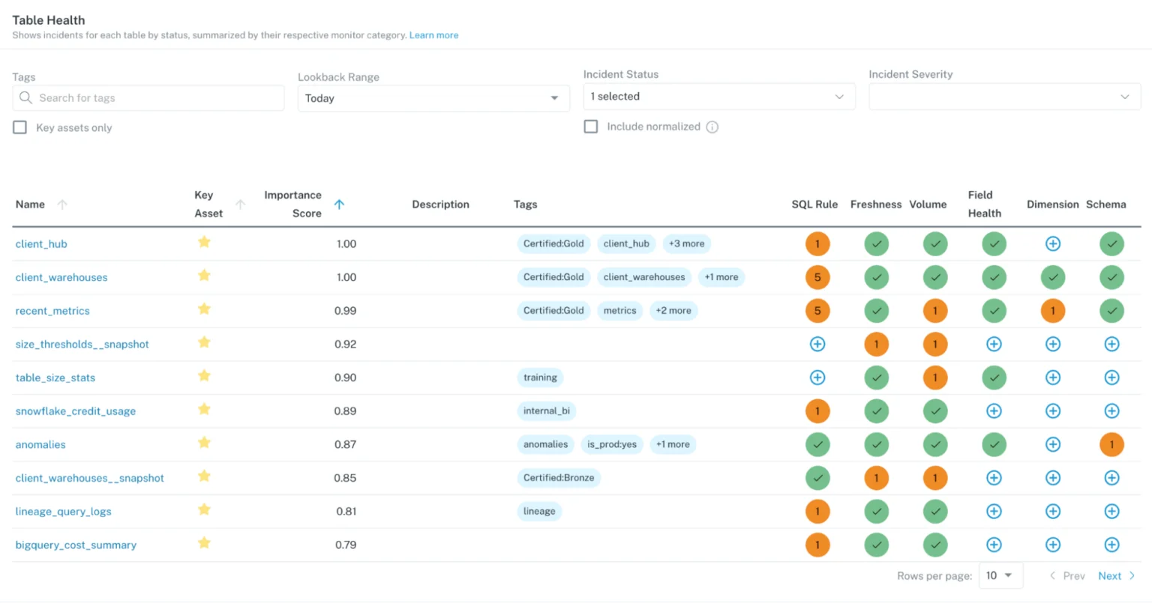Screen dimensions: 1152x603
Task: Add SQL Rule monitor for table_size_stats
Action: pyautogui.click(x=817, y=378)
